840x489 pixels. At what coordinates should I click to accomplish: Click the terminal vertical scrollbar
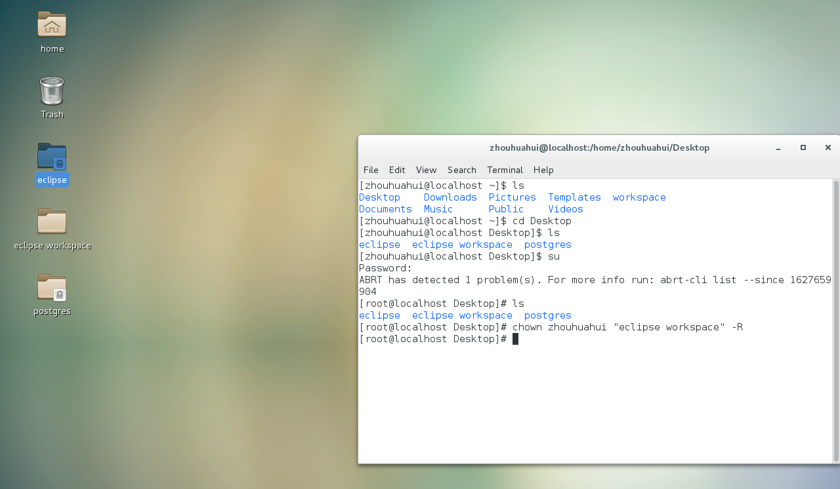[x=835, y=321]
